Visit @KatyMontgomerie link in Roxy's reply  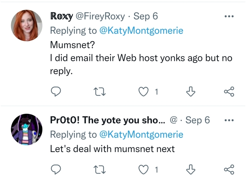pos(141,30)
